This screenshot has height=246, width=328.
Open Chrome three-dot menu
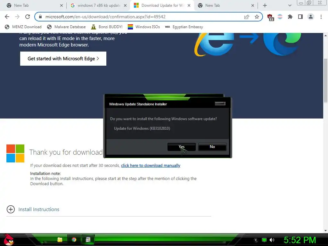point(321,17)
